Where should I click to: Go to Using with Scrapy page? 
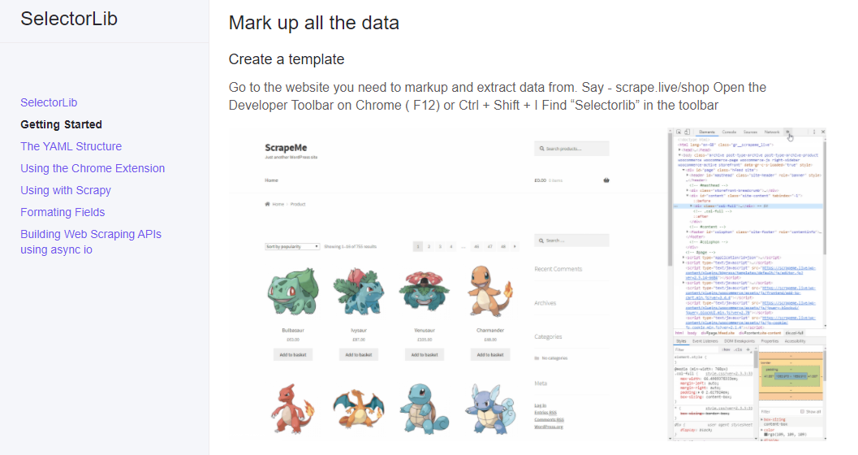66,190
